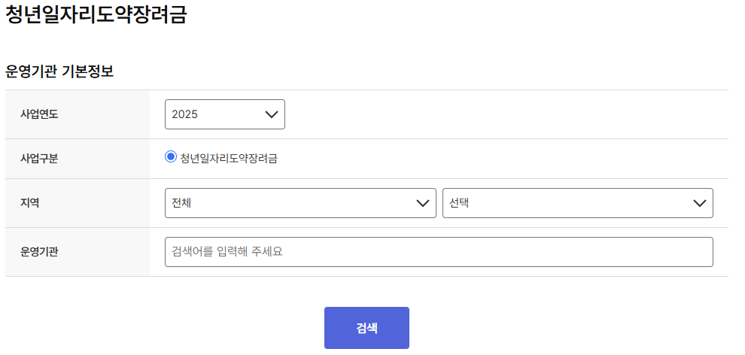The height and width of the screenshot is (355, 745).
Task: Open the 선택 sub-region dropdown
Action: [578, 203]
